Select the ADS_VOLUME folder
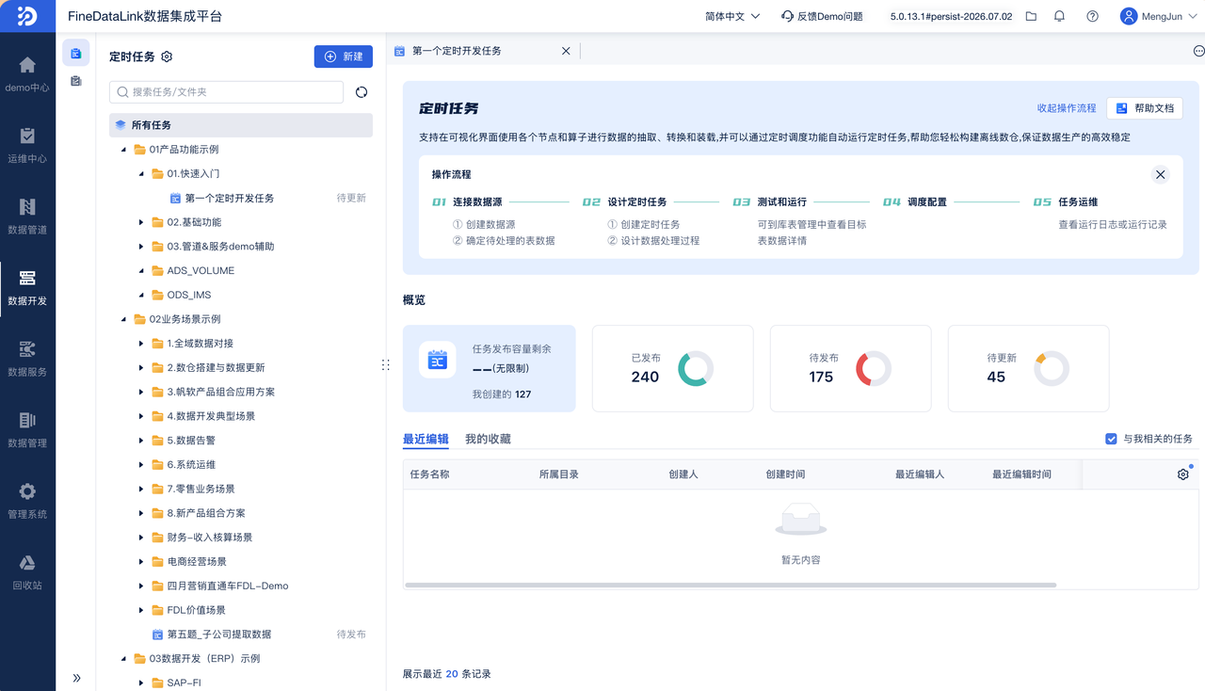Viewport: 1205px width, 691px height. (x=201, y=271)
